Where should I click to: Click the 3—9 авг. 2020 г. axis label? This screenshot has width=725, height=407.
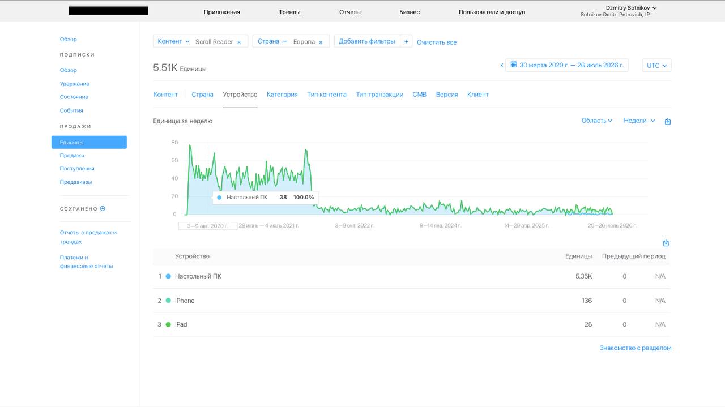point(207,226)
